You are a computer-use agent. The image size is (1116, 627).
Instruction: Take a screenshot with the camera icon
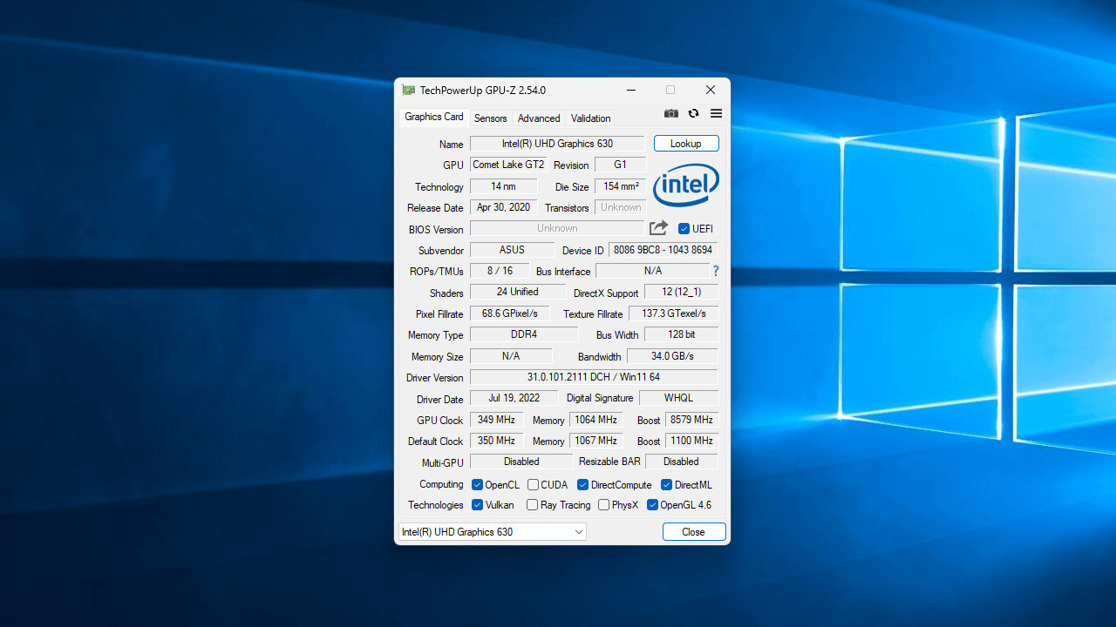coord(670,113)
